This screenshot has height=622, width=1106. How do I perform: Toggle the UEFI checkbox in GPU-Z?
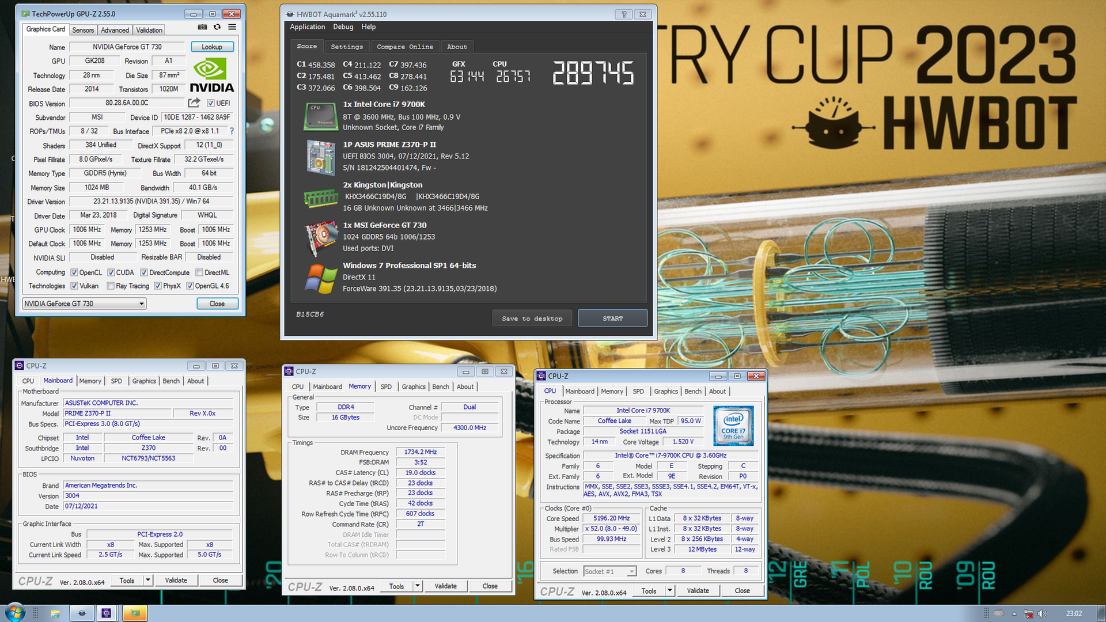[211, 103]
